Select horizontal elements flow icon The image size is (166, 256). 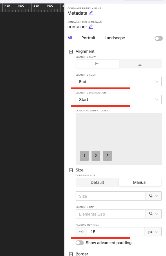(97, 64)
